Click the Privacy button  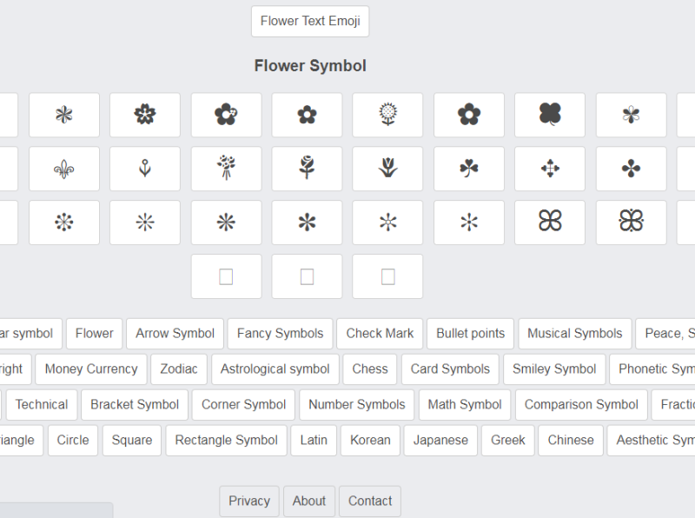[x=249, y=501]
